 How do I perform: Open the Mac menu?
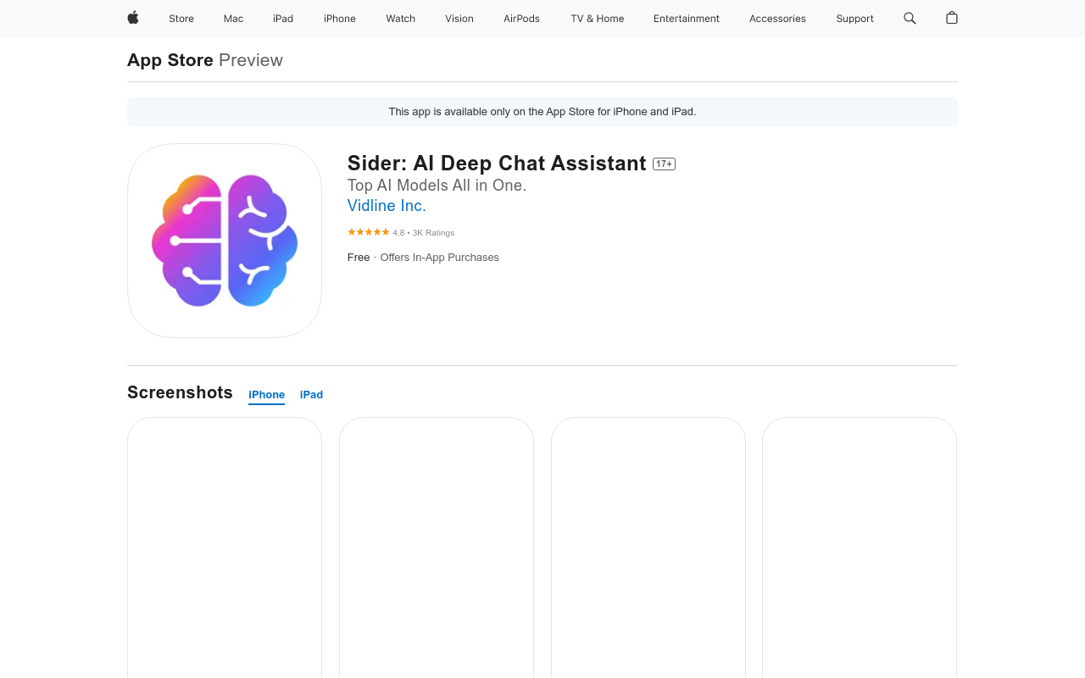click(x=233, y=19)
